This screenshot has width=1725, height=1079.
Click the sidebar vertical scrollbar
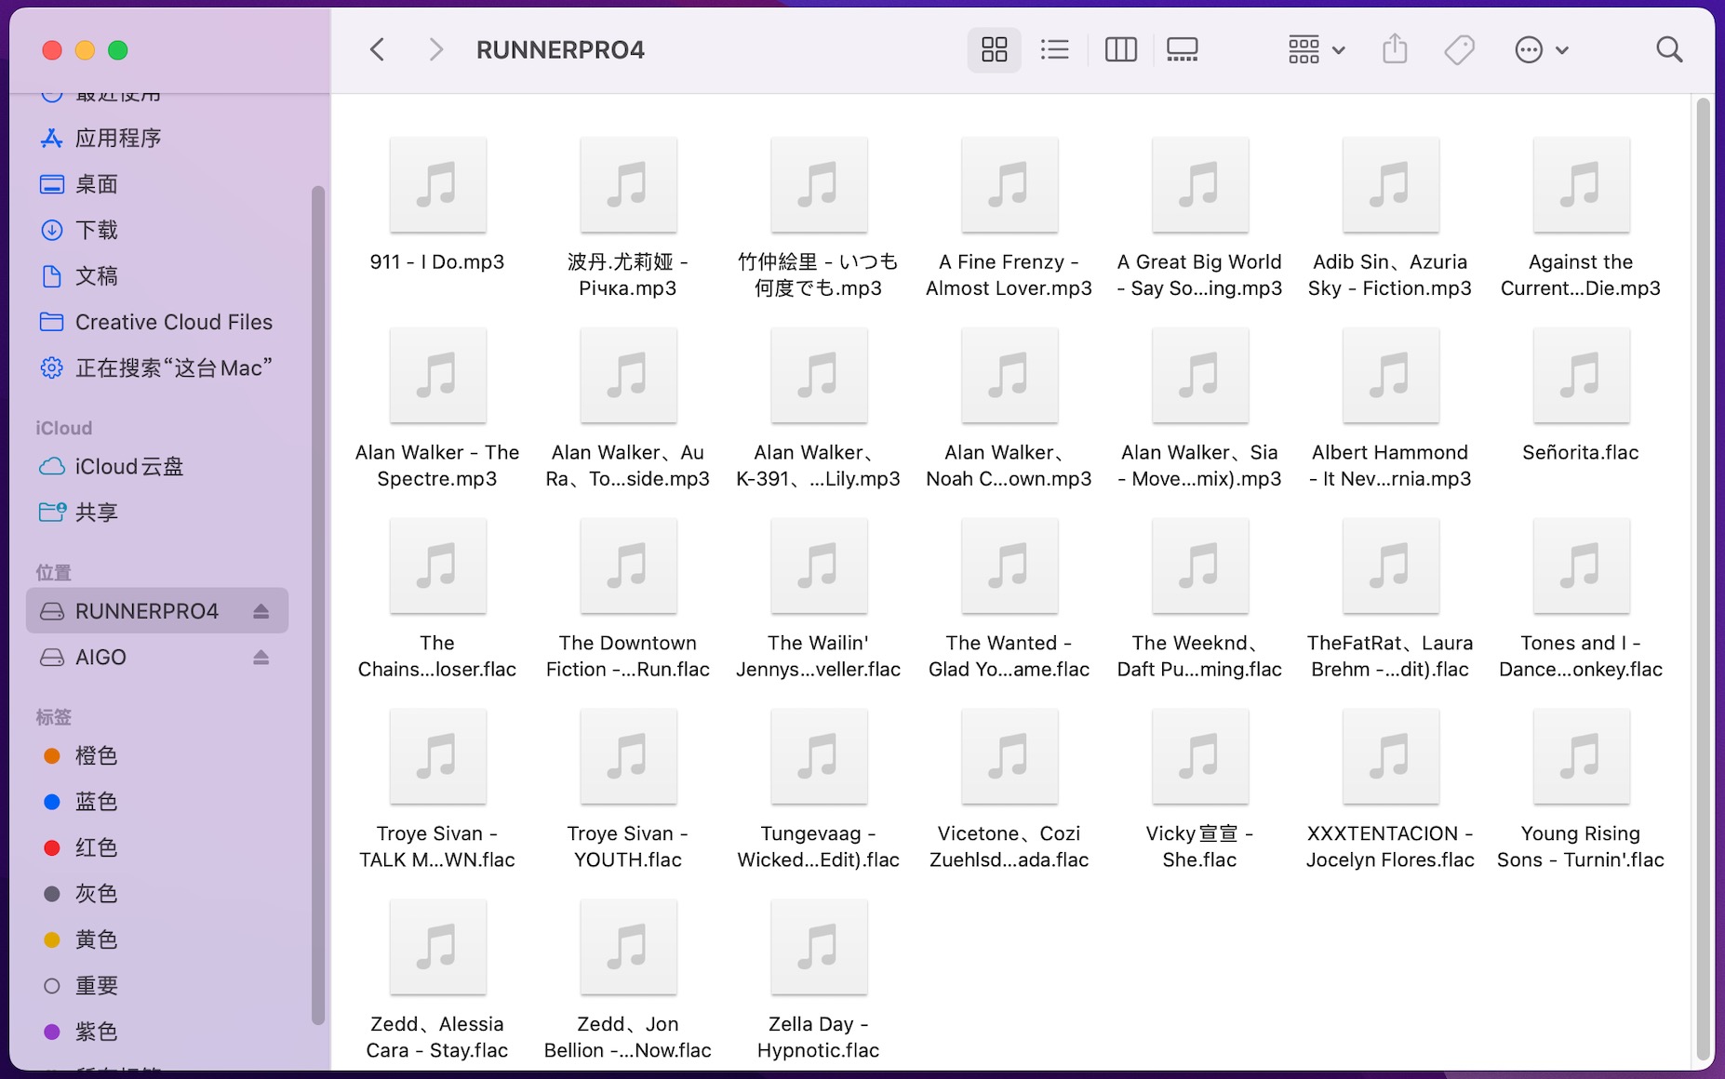317,605
